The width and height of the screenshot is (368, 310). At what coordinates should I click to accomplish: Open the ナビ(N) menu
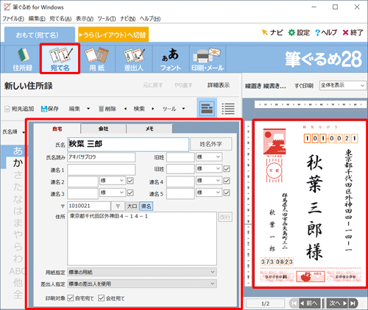(128, 18)
